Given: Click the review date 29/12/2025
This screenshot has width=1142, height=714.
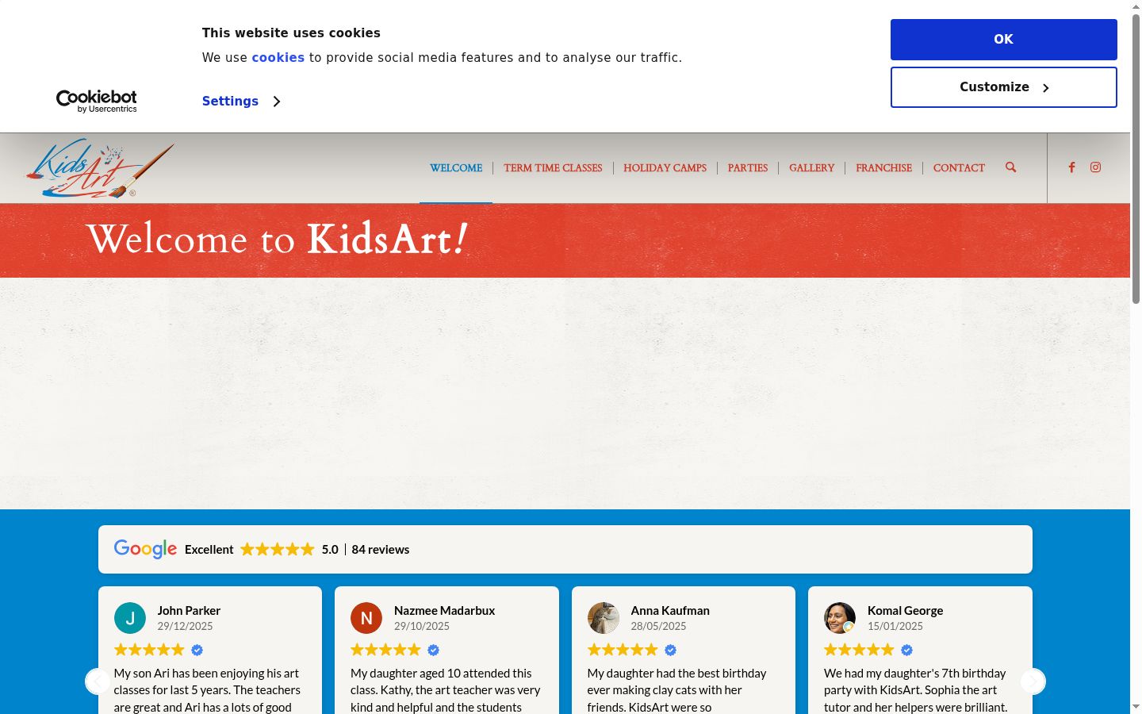Looking at the screenshot, I should pyautogui.click(x=185, y=626).
